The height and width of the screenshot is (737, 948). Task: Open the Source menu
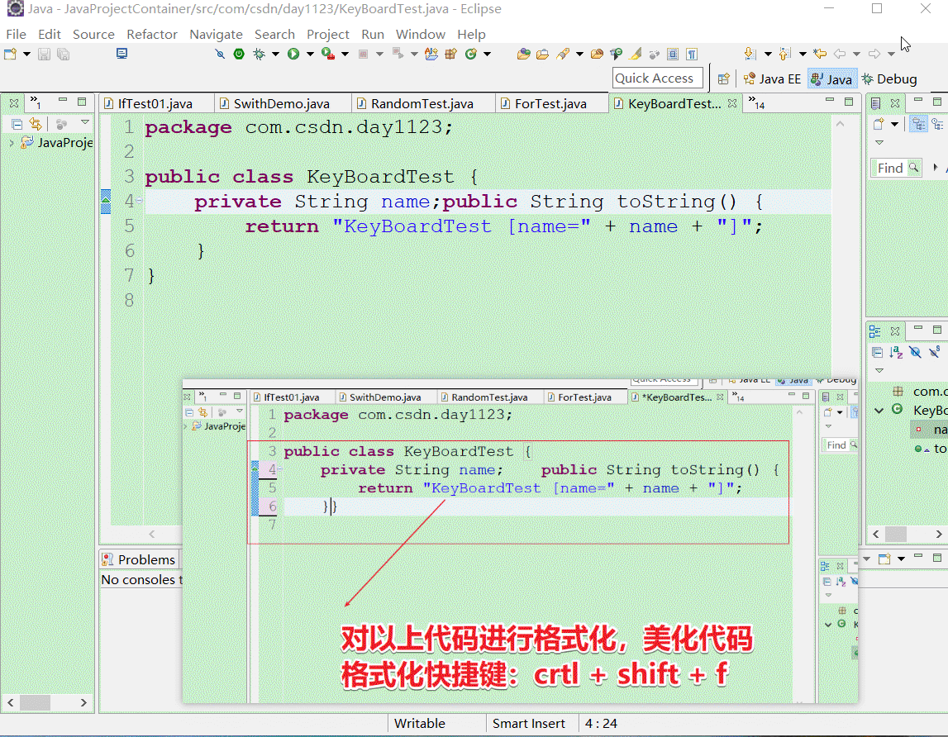[x=93, y=35]
